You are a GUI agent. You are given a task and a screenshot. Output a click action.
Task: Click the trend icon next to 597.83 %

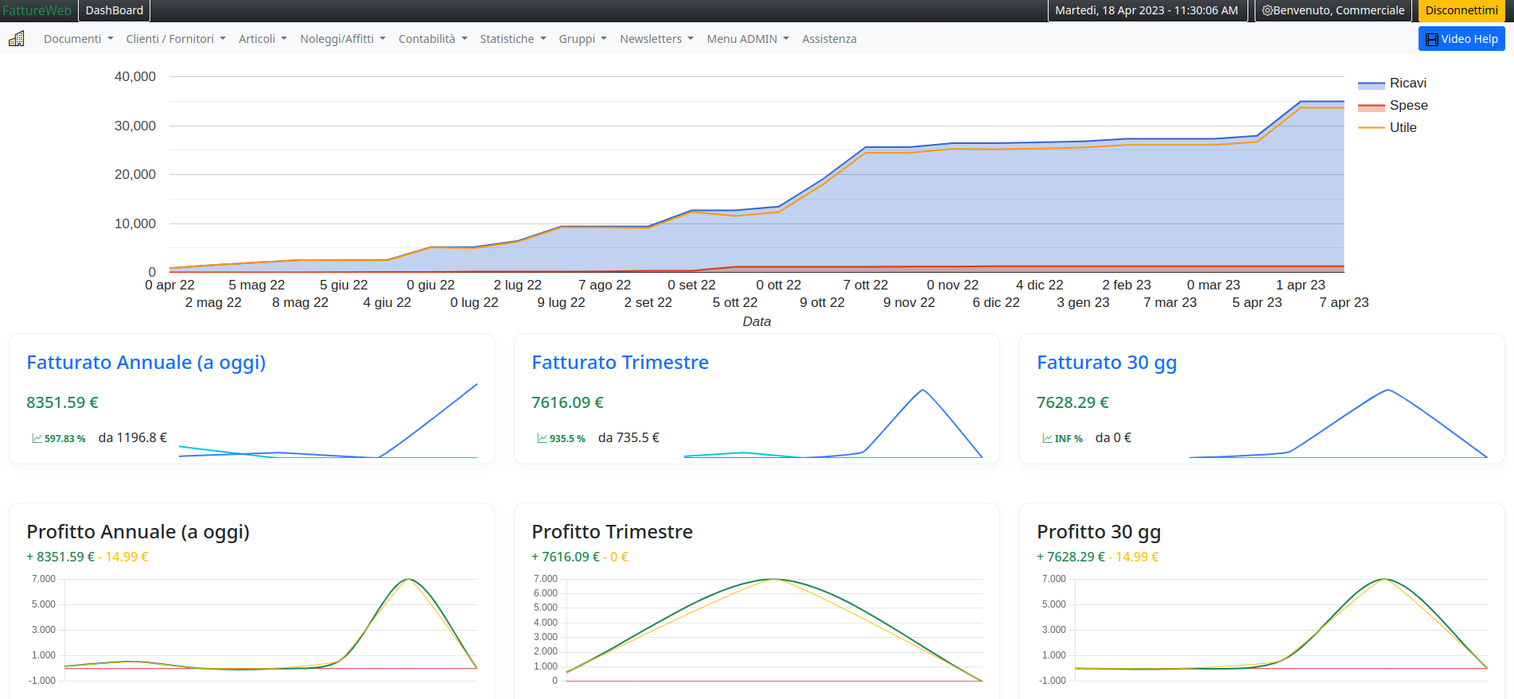(x=37, y=438)
